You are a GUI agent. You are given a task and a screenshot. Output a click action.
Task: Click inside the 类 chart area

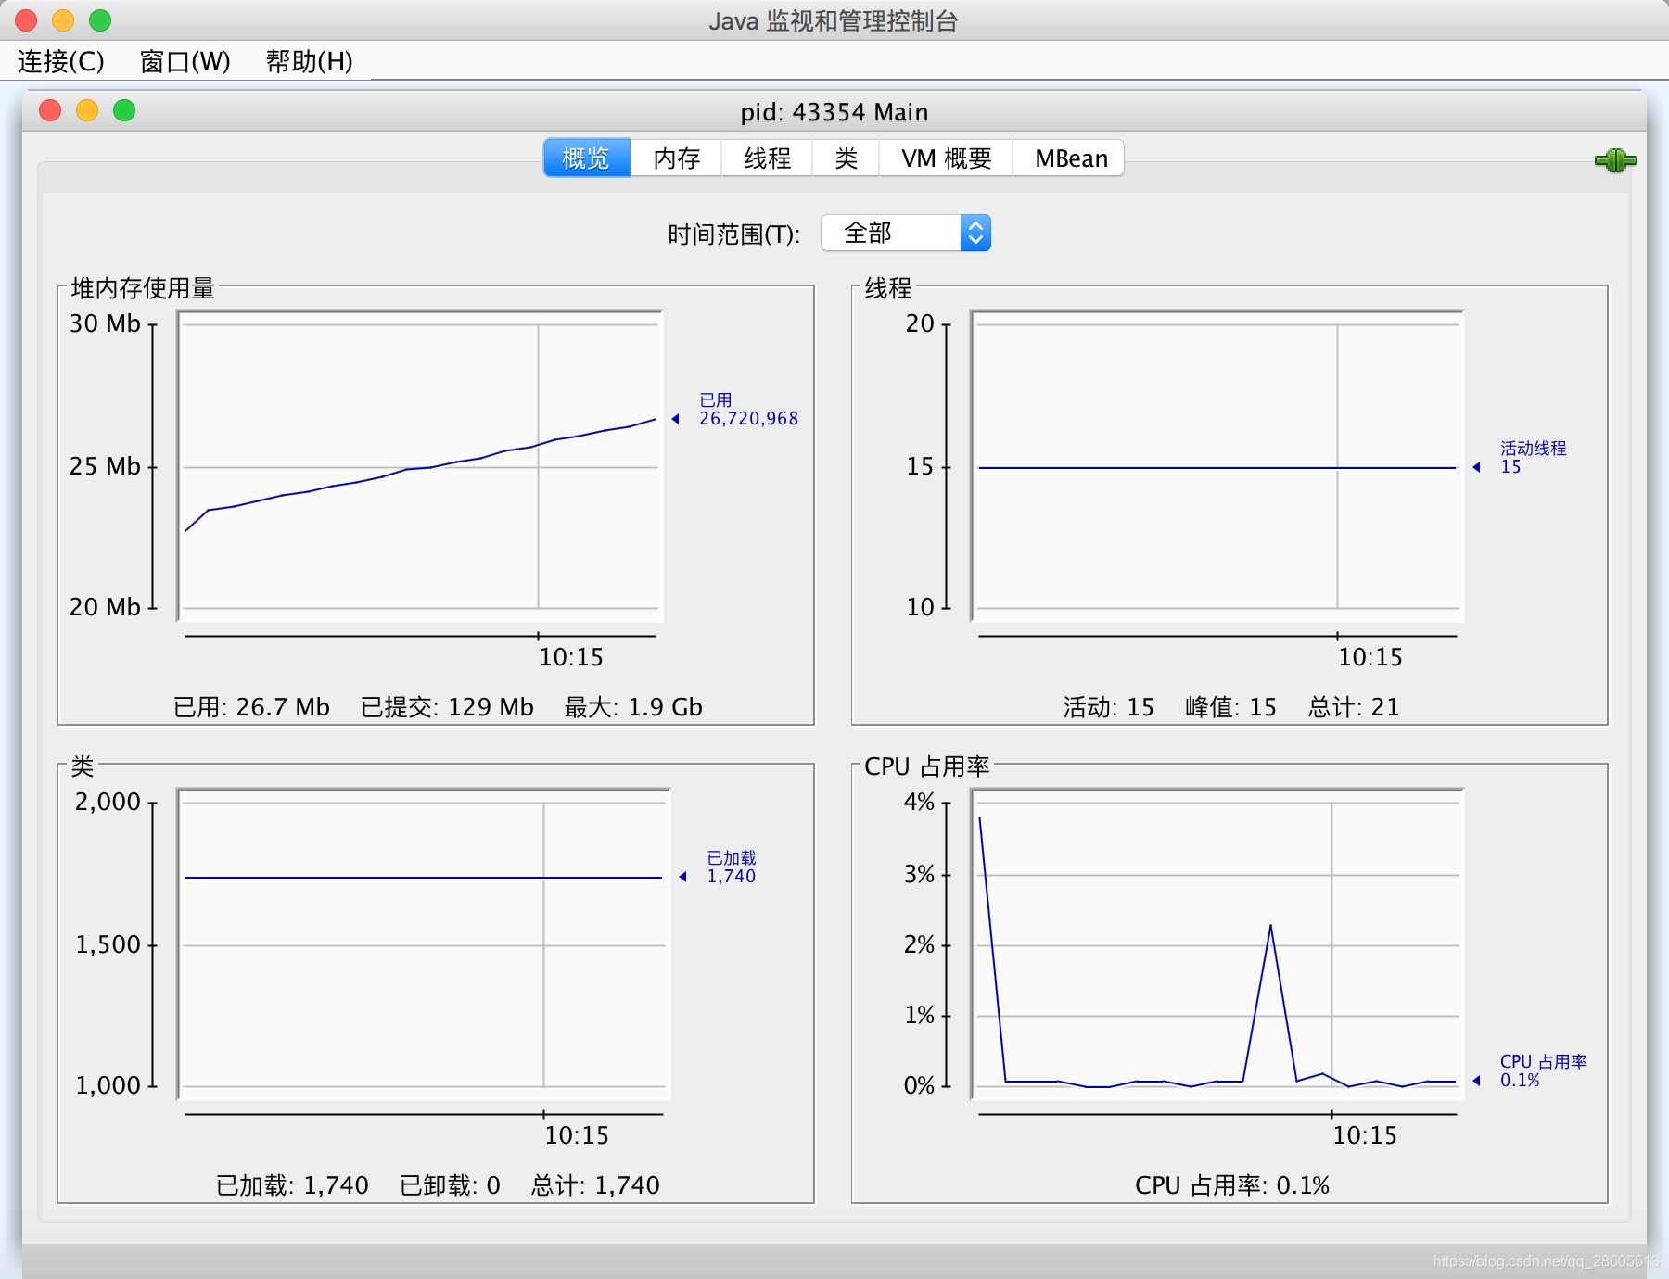pyautogui.click(x=423, y=943)
